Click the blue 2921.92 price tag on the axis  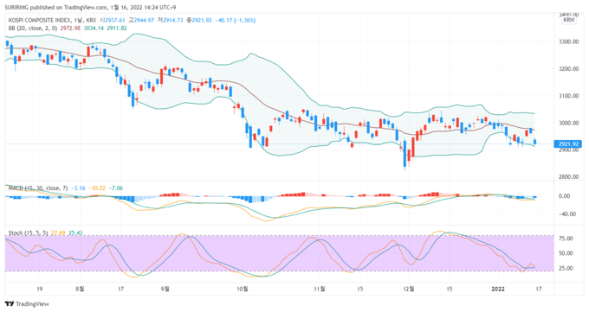[568, 144]
